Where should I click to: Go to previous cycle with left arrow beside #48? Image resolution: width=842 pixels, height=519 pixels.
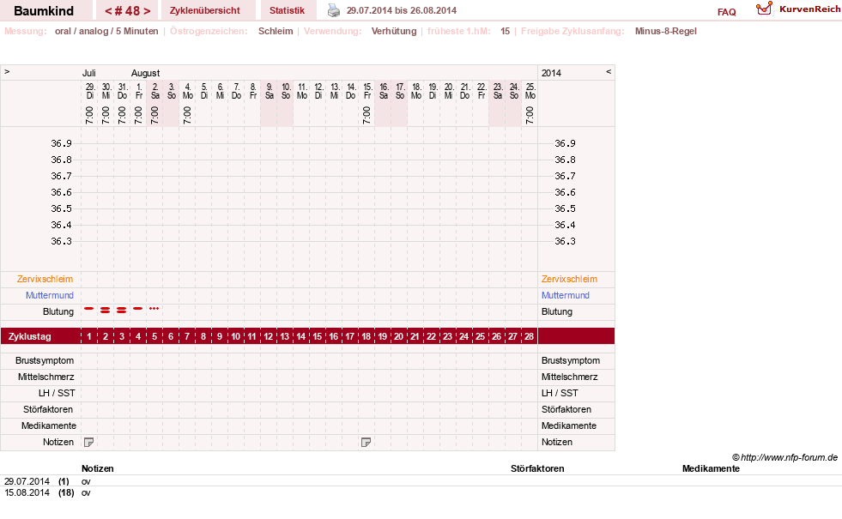[108, 11]
